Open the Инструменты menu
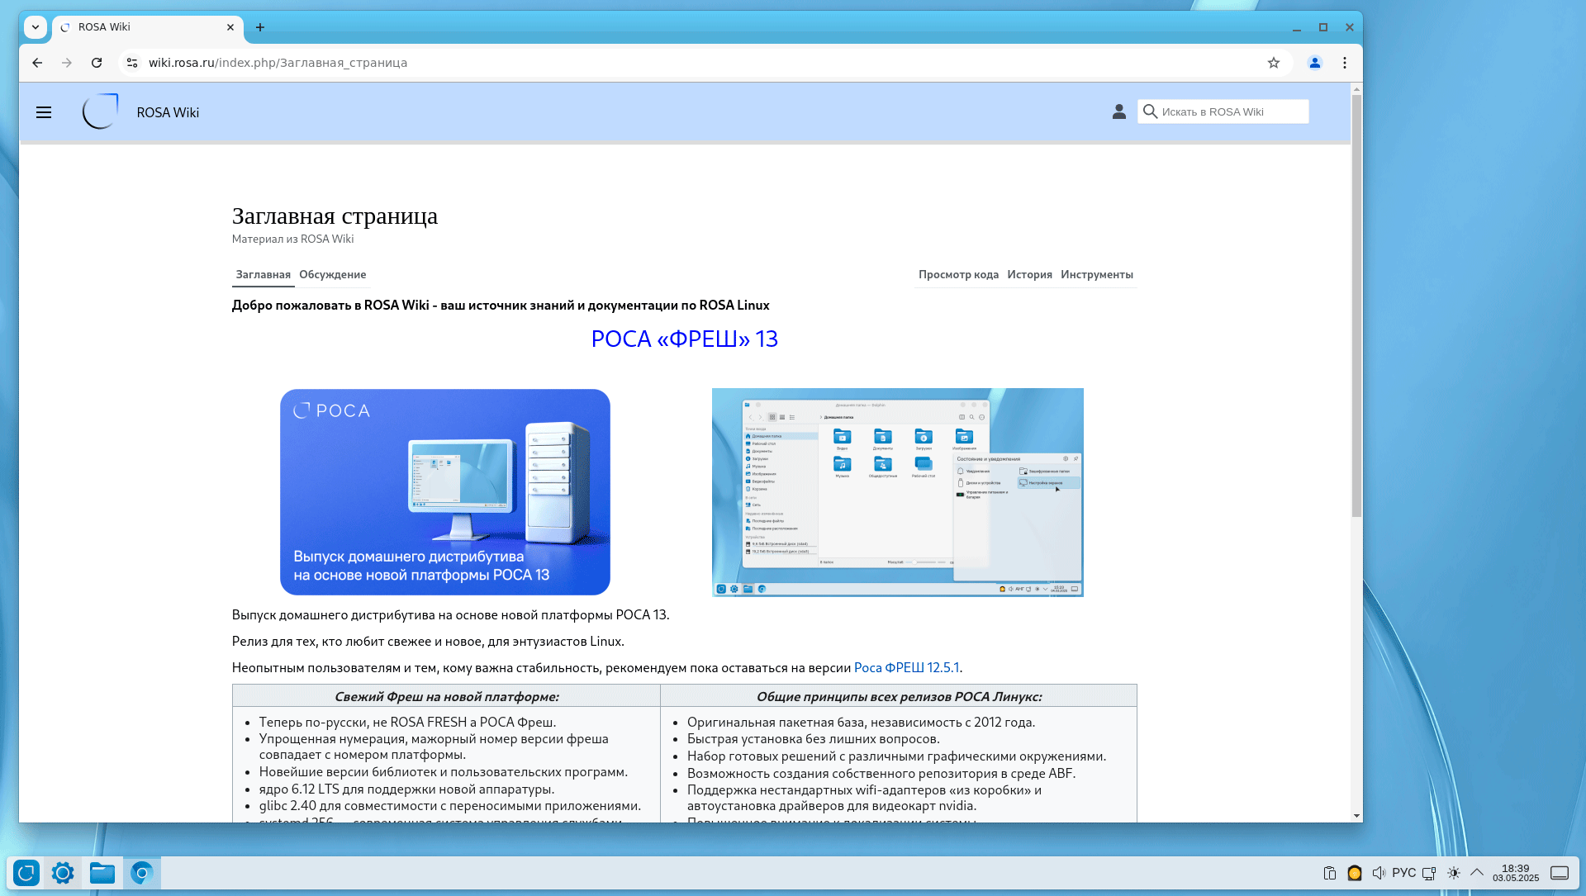 pos(1096,274)
